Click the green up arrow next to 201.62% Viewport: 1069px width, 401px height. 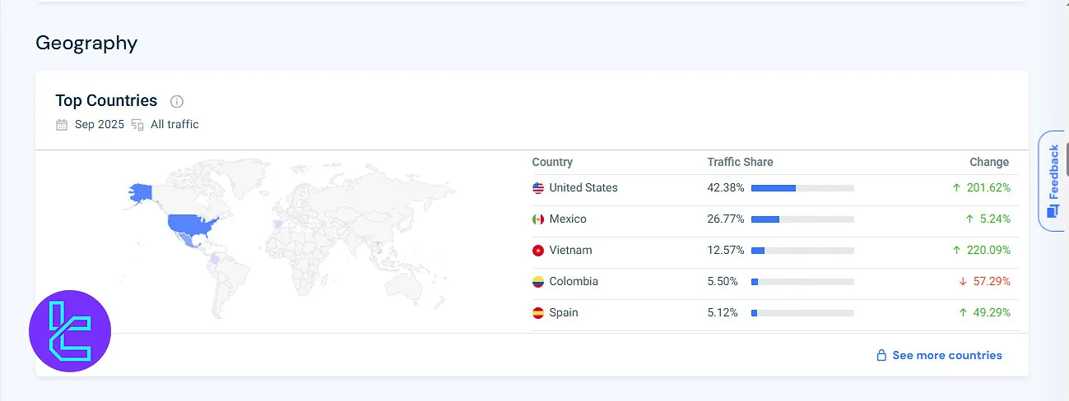tap(956, 188)
